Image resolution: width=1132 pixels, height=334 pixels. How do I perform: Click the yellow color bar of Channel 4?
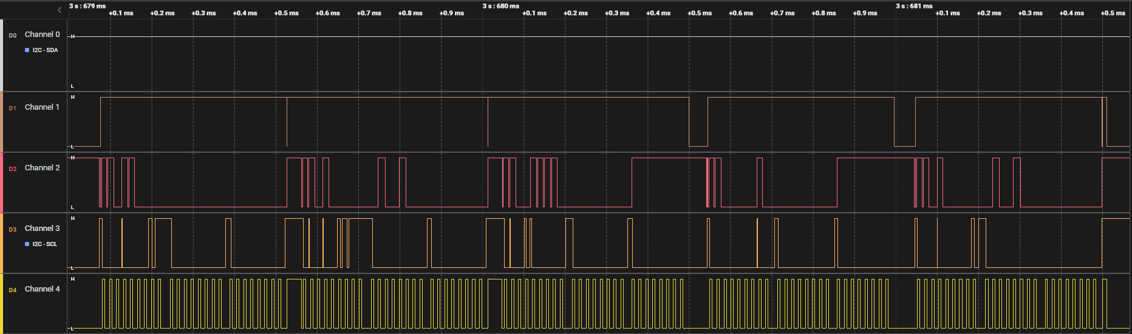(x=1, y=304)
